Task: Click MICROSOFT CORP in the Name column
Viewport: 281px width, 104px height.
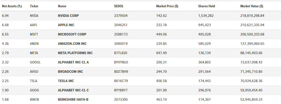Action: click(72, 34)
